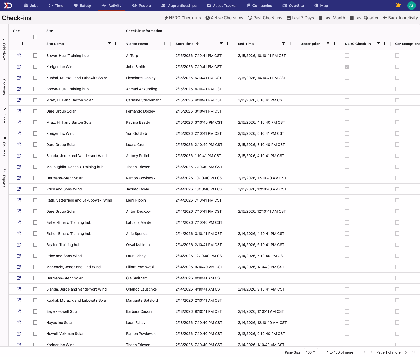
Task: Show NERC Check-ins
Action: (x=182, y=18)
